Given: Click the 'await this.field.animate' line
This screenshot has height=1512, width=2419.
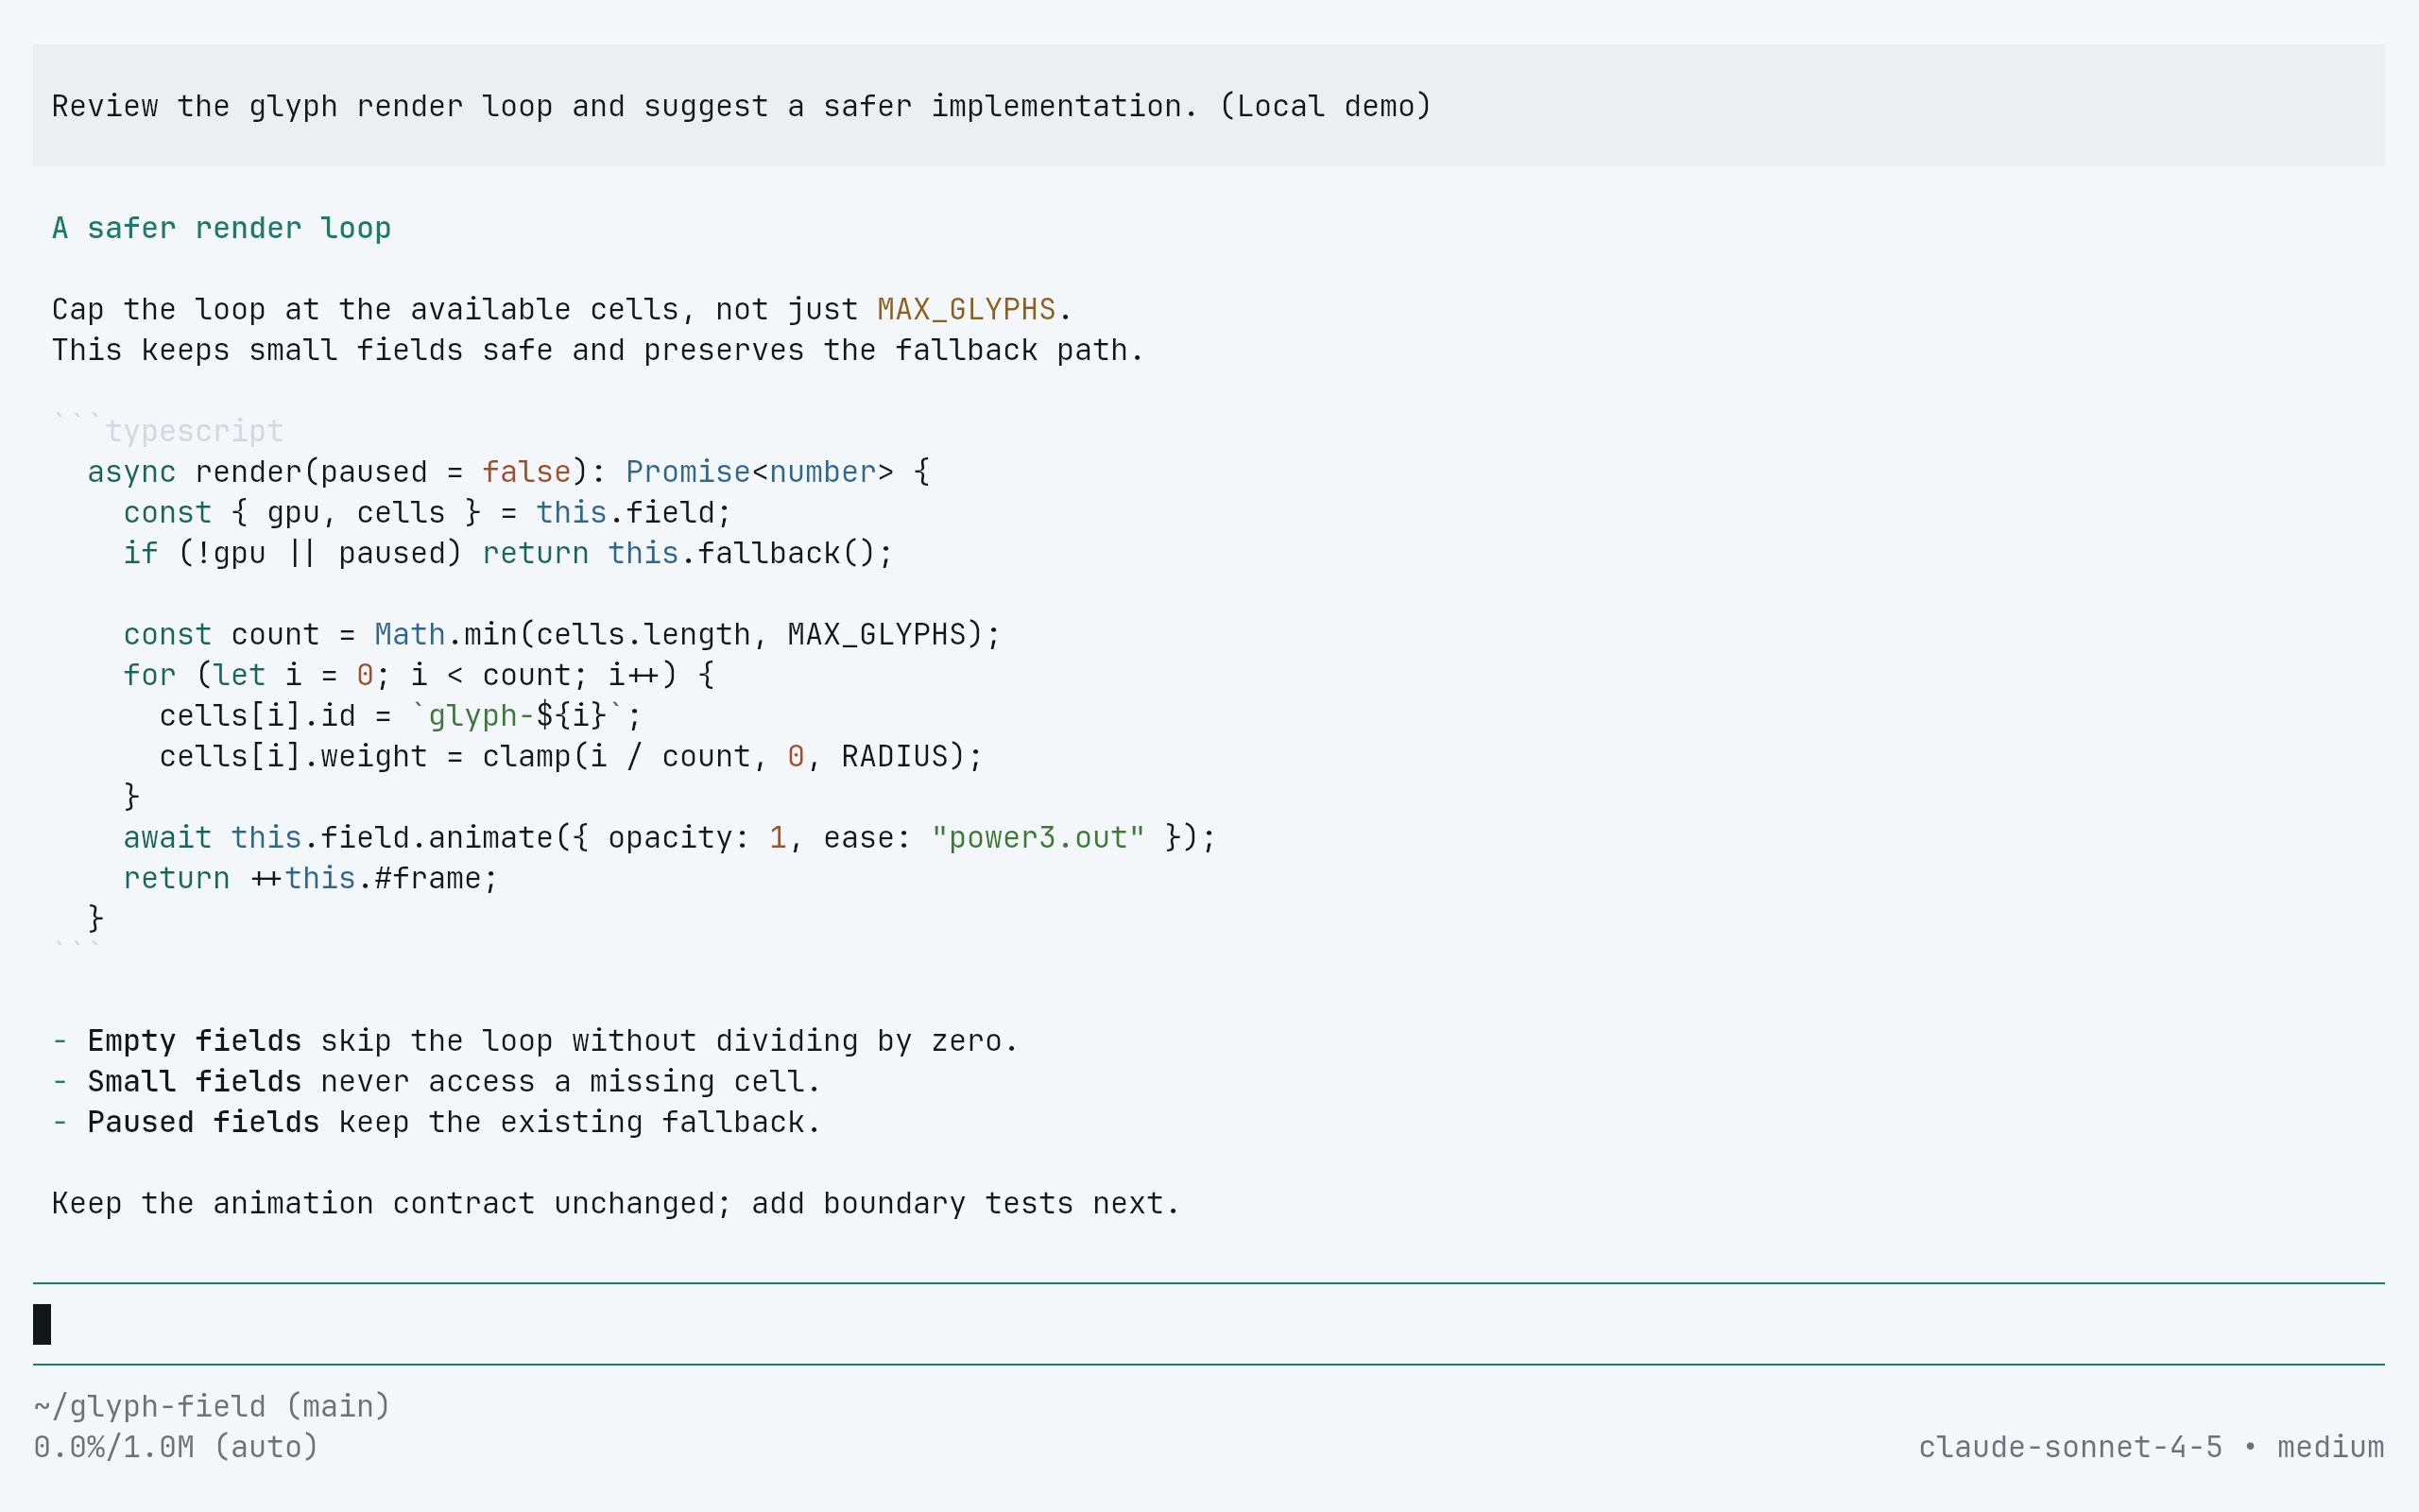Looking at the screenshot, I should pyautogui.click(x=670, y=837).
